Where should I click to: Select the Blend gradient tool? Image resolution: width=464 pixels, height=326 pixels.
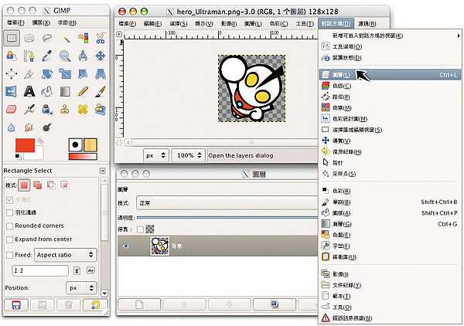click(65, 92)
